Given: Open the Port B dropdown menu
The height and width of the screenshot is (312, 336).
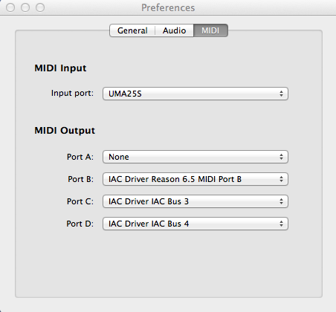Looking at the screenshot, I should (x=196, y=179).
